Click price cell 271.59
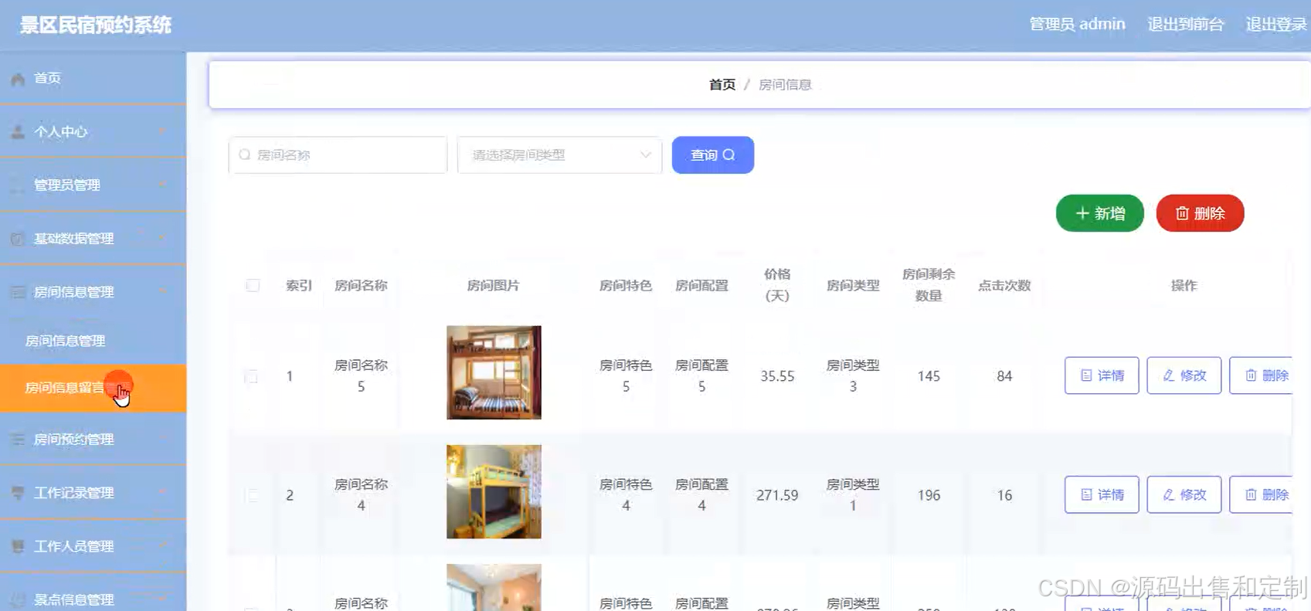 (777, 495)
